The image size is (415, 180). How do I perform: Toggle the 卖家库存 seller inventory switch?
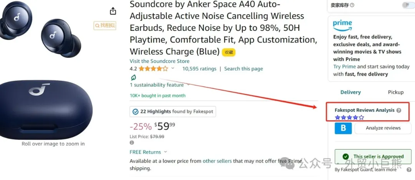point(406,5)
